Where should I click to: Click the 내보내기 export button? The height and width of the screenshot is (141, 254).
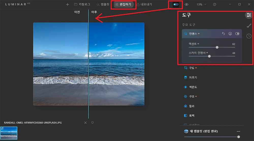click(144, 5)
